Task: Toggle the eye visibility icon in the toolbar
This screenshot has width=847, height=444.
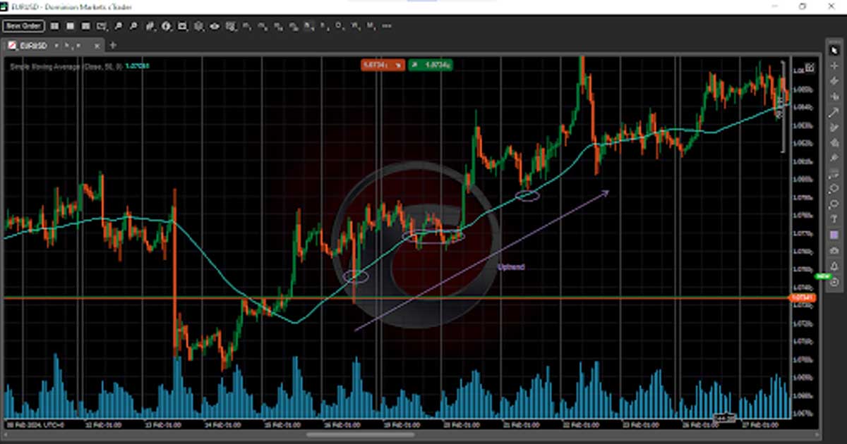Action: tap(215, 26)
